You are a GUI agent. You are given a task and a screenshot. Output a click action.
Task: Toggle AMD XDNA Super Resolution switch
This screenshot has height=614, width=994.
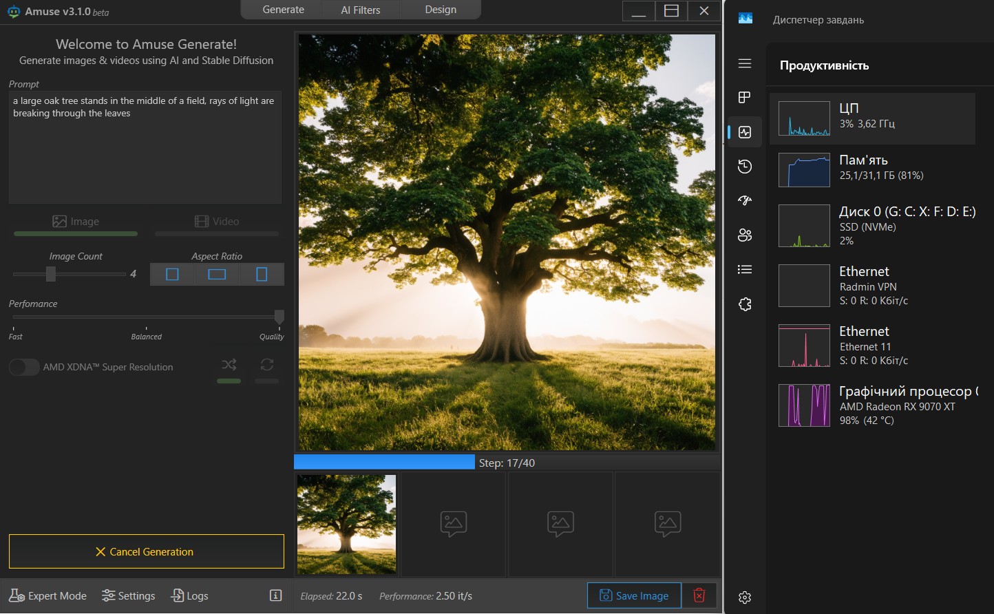24,367
